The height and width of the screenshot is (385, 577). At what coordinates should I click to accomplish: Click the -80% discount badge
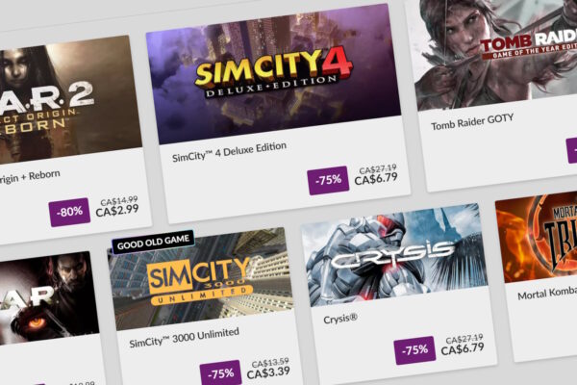click(69, 212)
